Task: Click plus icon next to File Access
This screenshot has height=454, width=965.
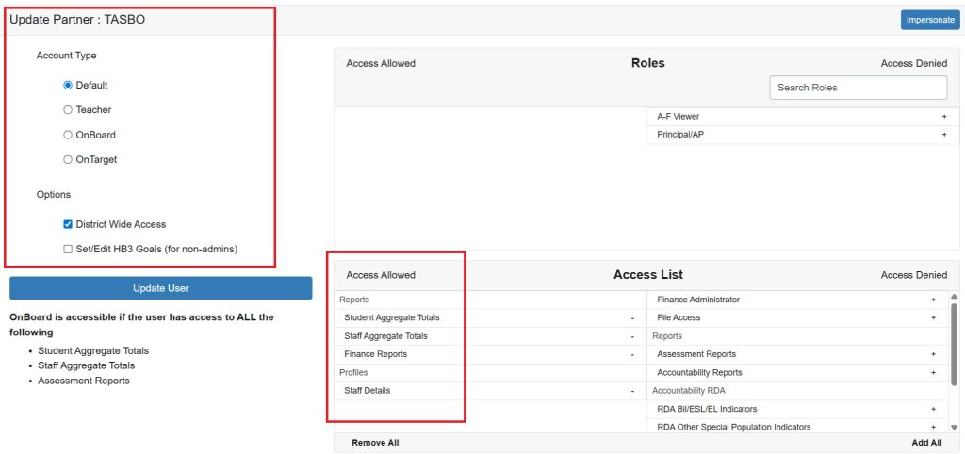Action: (933, 318)
